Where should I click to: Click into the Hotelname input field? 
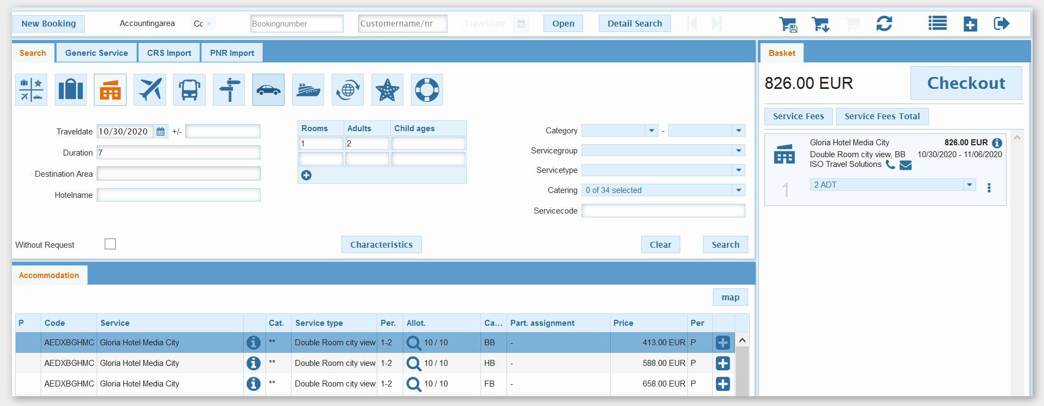(x=179, y=195)
